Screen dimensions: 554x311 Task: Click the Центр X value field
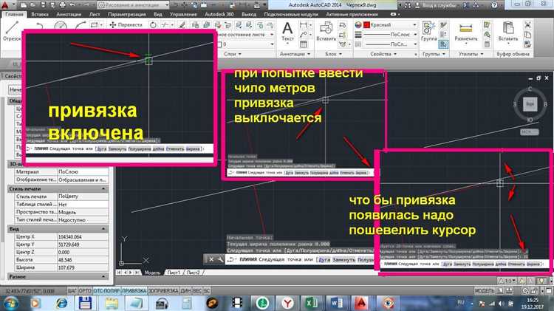coord(83,237)
